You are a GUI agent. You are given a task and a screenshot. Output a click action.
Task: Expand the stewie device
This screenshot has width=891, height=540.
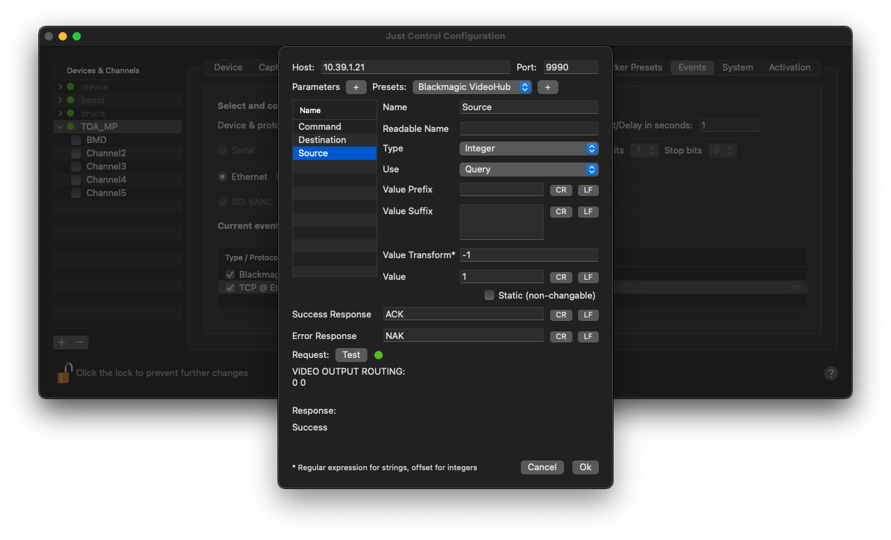[61, 87]
